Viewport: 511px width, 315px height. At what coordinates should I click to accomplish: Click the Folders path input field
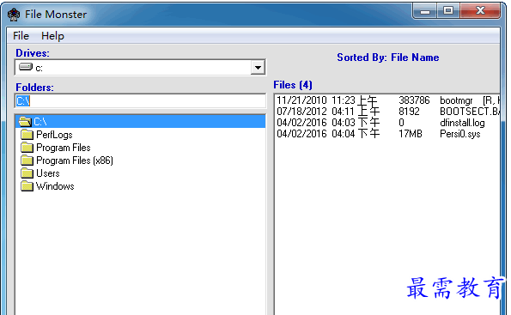(x=140, y=101)
